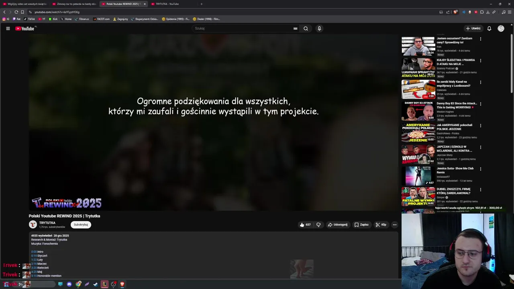Open the FACEIT.com bookmark
This screenshot has width=514, height=289.
click(101, 19)
